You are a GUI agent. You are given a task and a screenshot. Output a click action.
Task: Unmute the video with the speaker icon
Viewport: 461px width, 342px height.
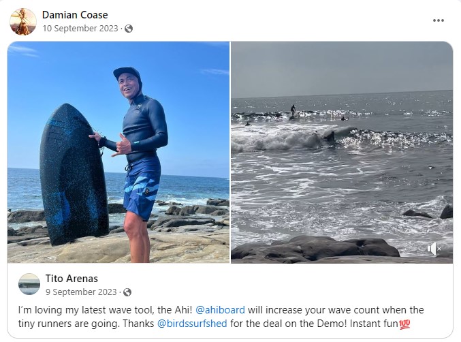point(433,249)
